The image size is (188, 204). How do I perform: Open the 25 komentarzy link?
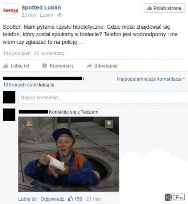click(x=49, y=54)
